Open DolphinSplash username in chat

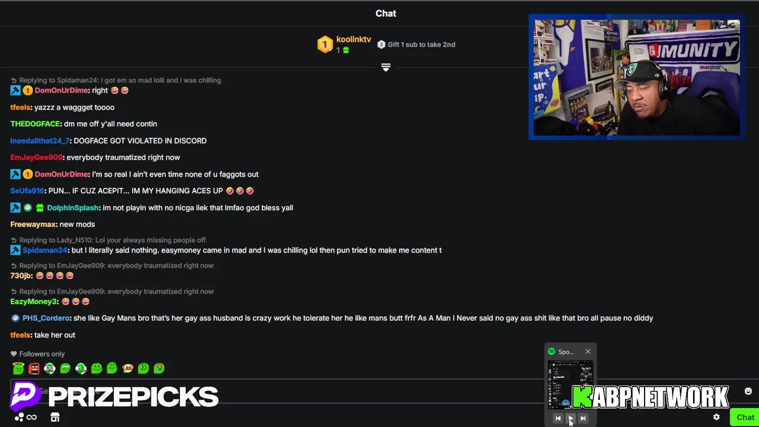point(72,208)
